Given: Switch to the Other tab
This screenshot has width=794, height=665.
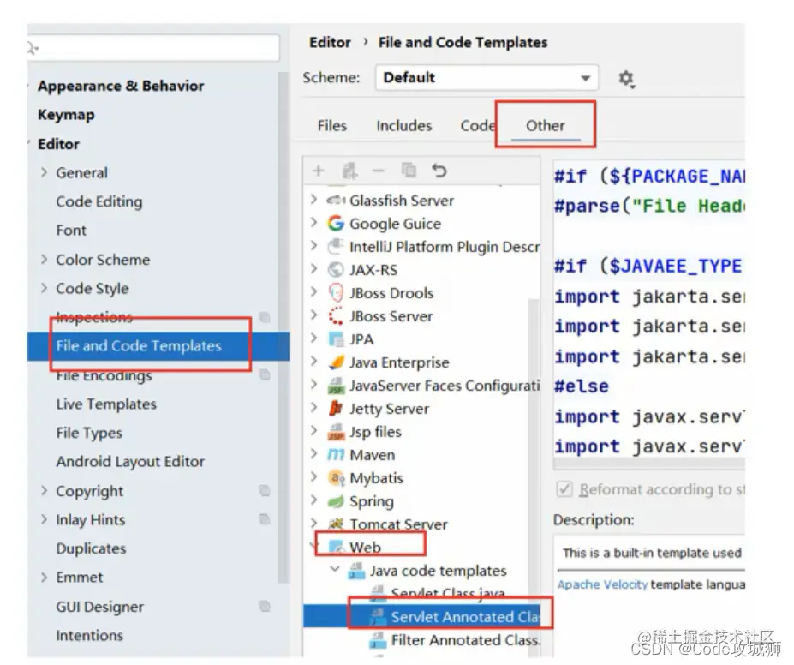Looking at the screenshot, I should [546, 126].
